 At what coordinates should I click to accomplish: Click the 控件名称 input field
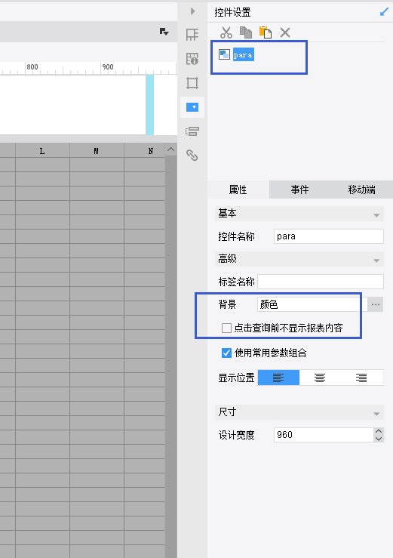click(x=329, y=236)
